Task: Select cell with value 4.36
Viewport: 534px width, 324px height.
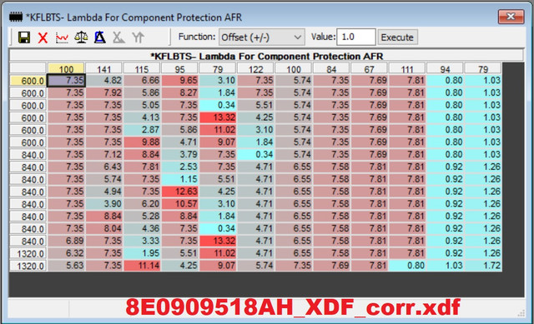Action: click(142, 228)
